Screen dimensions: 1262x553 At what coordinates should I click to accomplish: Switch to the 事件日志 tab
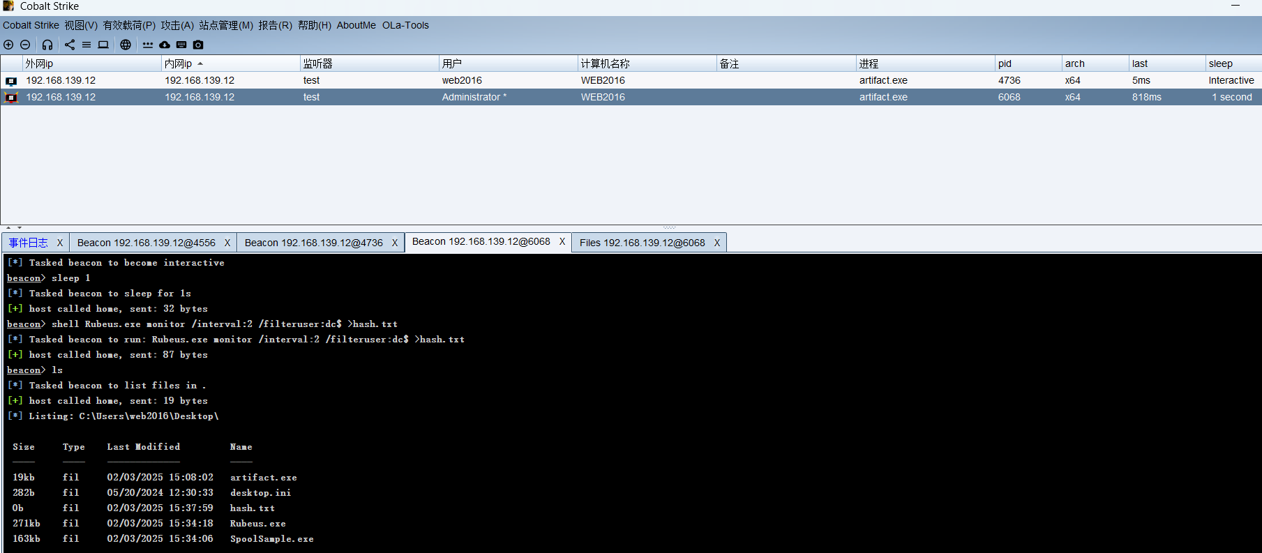point(29,243)
